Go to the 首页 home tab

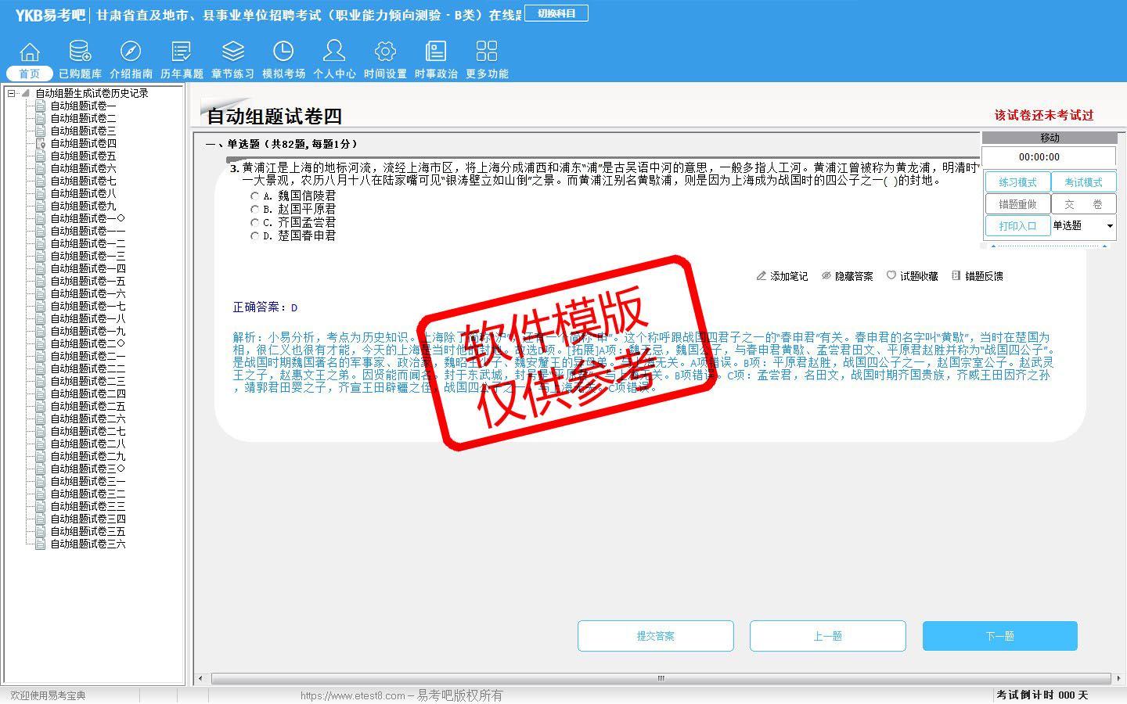pos(30,74)
